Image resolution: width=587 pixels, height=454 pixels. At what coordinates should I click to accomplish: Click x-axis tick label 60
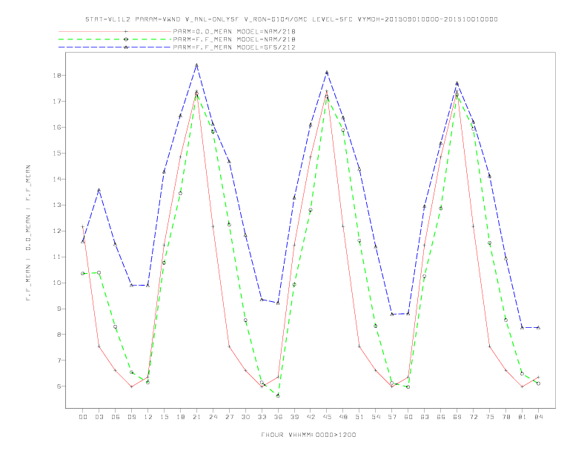point(408,417)
